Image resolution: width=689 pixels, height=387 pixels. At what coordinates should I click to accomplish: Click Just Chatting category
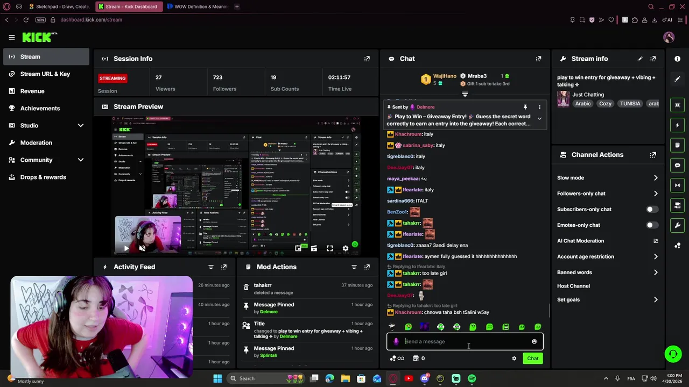(x=588, y=95)
